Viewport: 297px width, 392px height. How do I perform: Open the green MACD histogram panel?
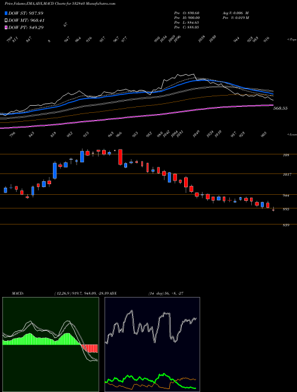[x=50, y=344]
